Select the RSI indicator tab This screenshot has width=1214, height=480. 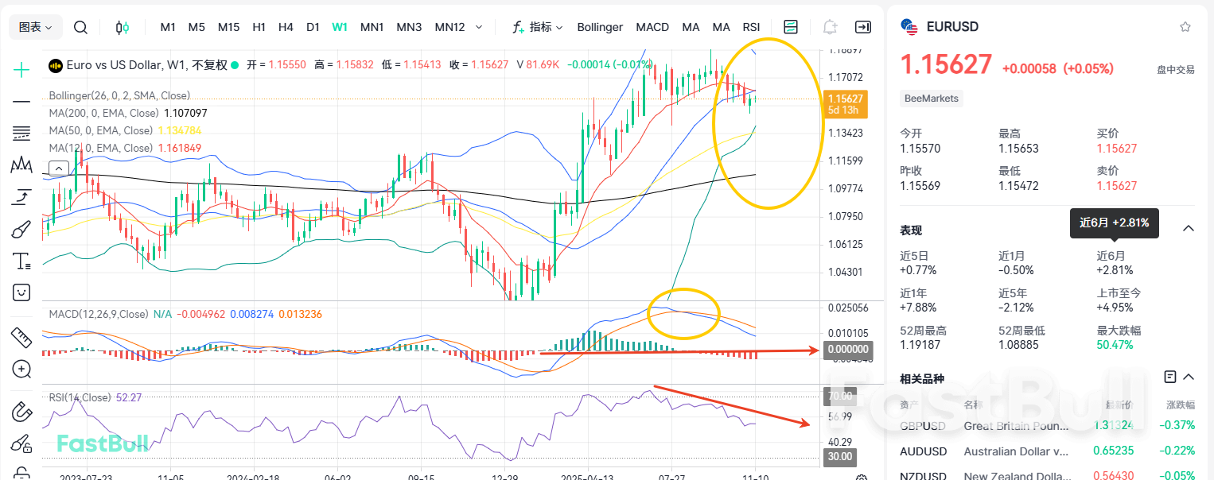point(751,26)
